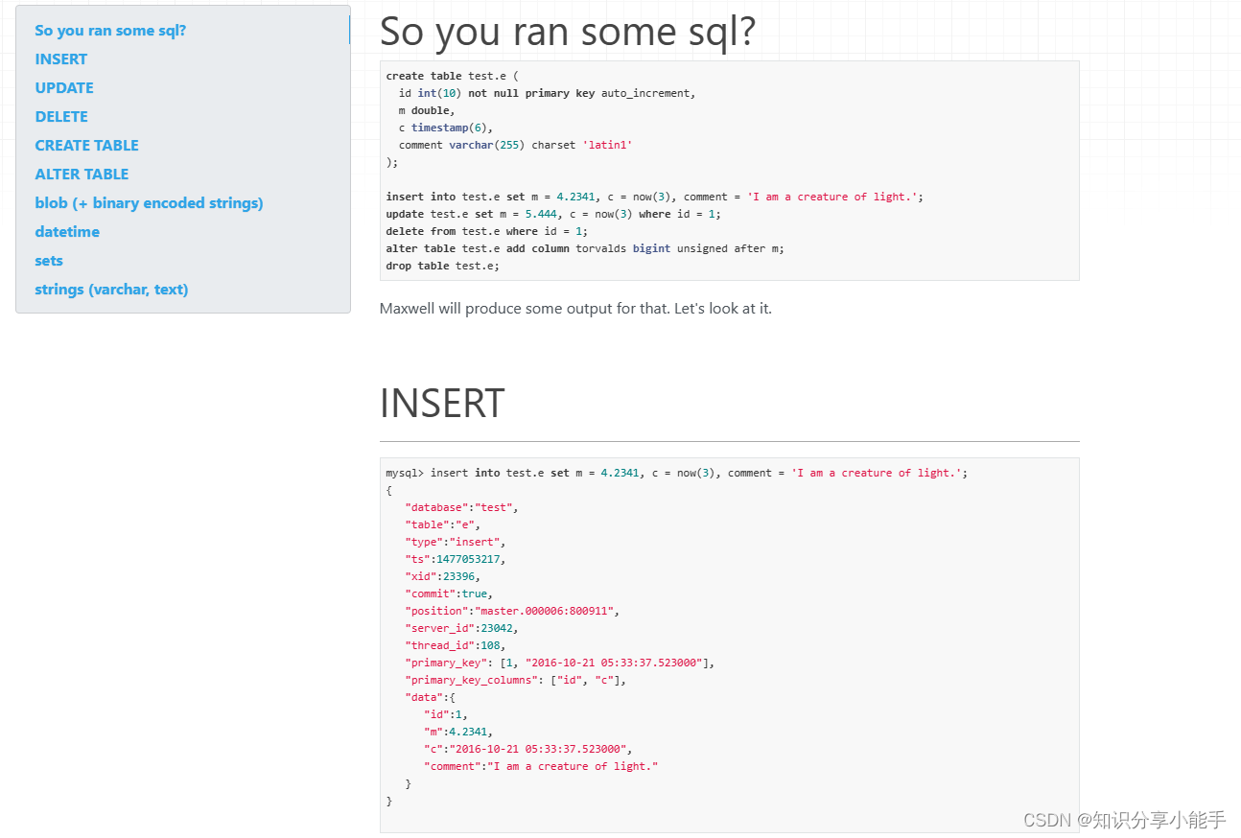Image resolution: width=1241 pixels, height=838 pixels.
Task: Click "primary_key_columns" JSON line
Action: point(516,680)
